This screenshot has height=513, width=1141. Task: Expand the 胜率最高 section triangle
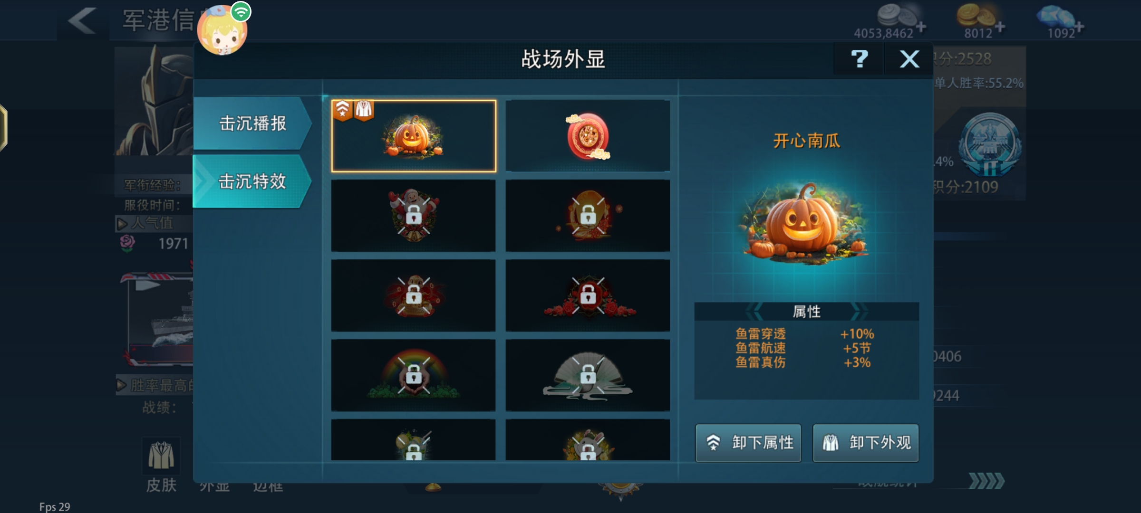click(x=122, y=385)
